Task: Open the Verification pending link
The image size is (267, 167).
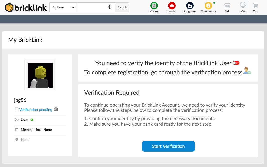Action: (x=36, y=110)
